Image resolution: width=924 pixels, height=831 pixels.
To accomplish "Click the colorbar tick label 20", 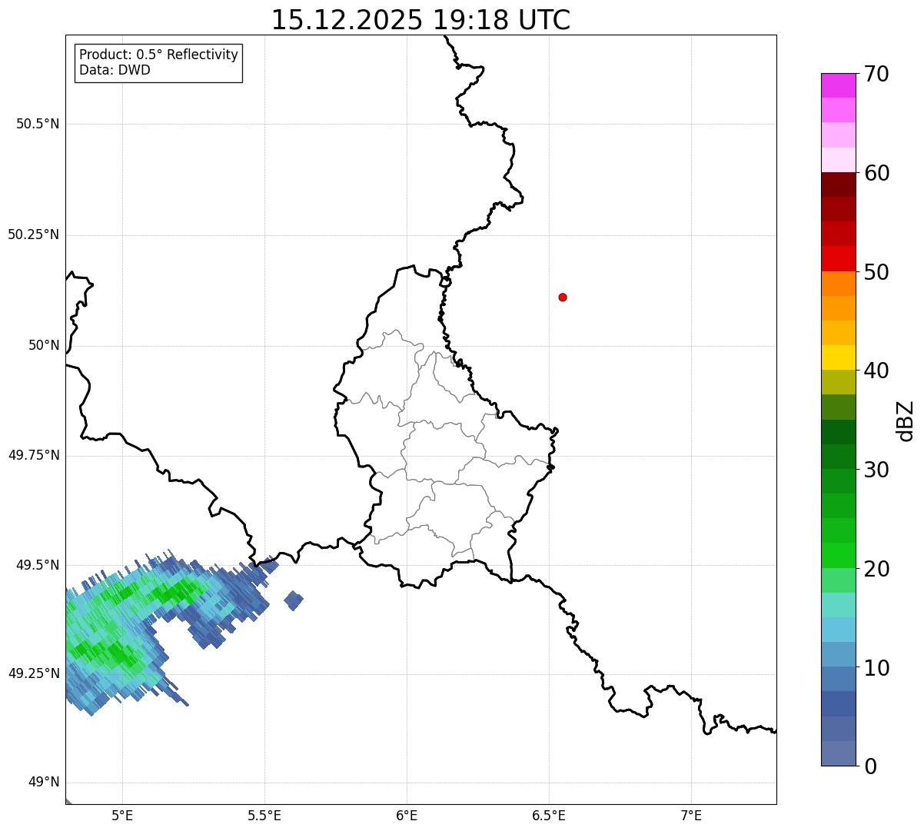I will [876, 569].
